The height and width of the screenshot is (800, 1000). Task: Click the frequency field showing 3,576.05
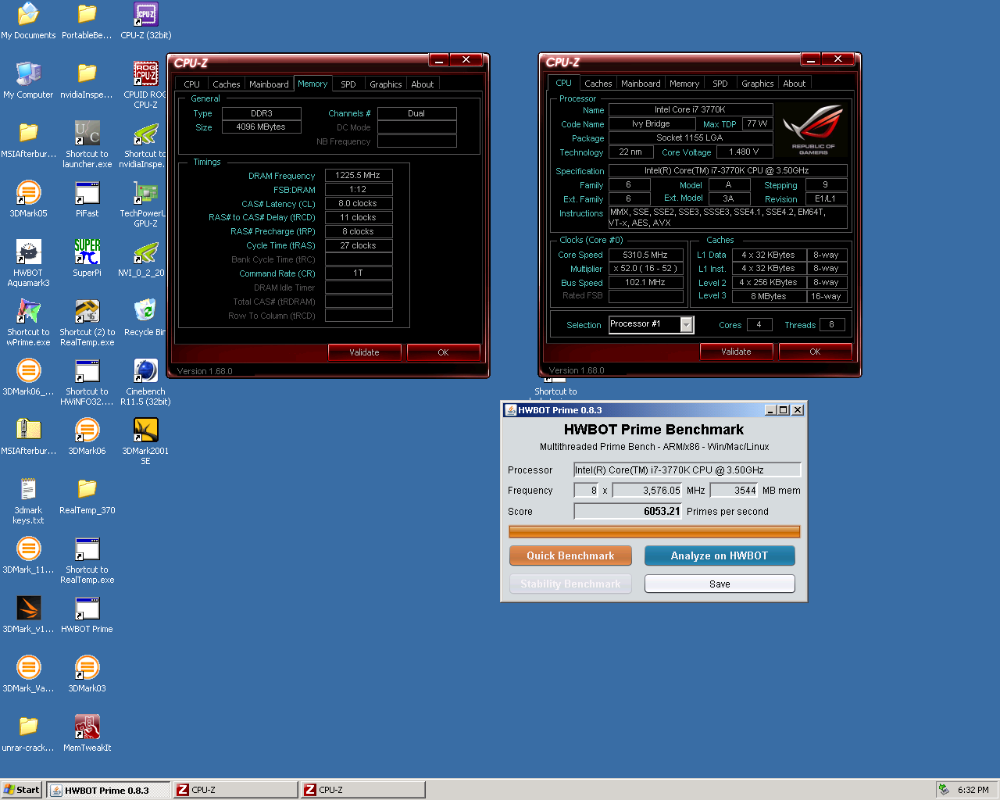647,491
